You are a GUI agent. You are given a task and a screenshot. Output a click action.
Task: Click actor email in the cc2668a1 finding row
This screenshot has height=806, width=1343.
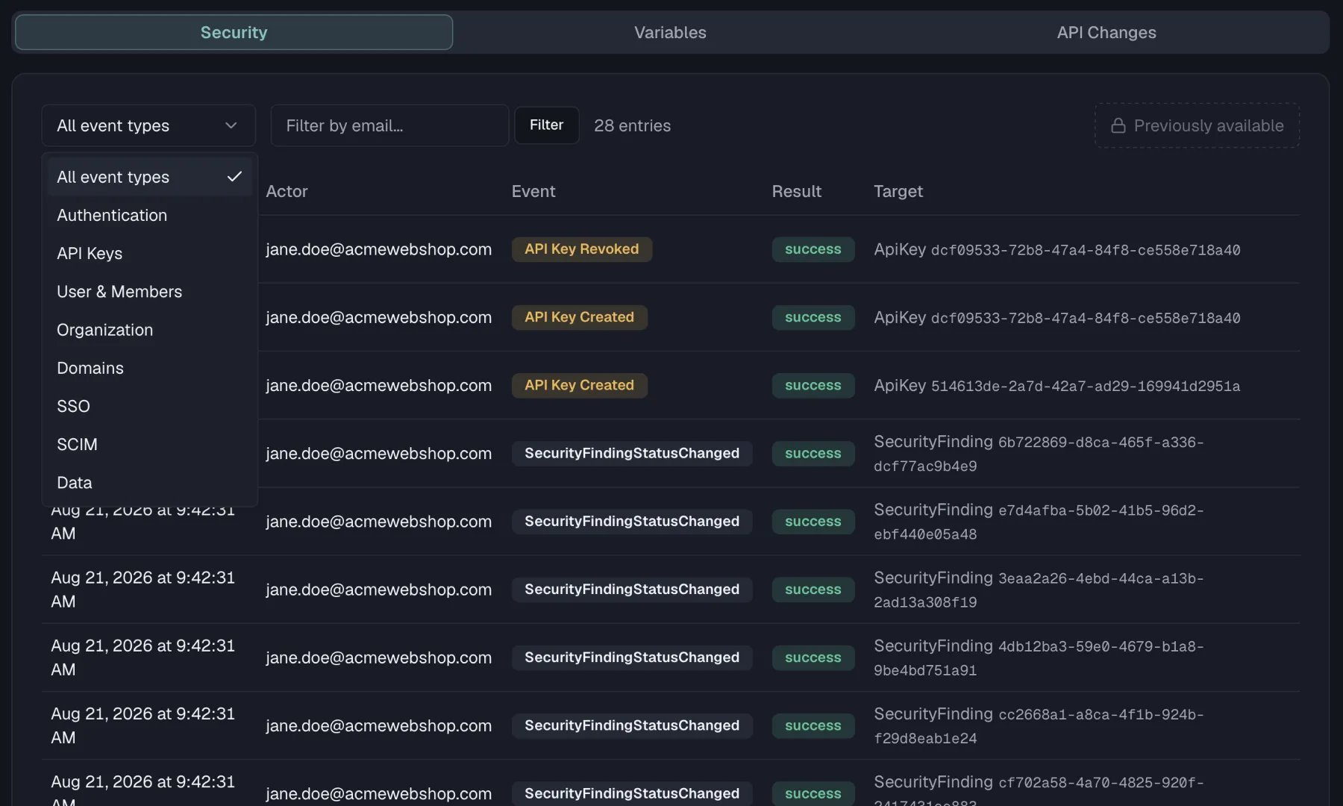click(378, 725)
